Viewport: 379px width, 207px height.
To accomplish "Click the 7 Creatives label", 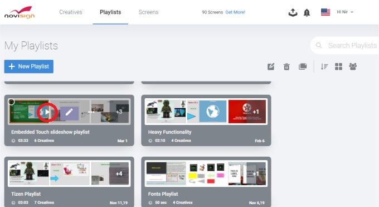I will click(x=44, y=203).
